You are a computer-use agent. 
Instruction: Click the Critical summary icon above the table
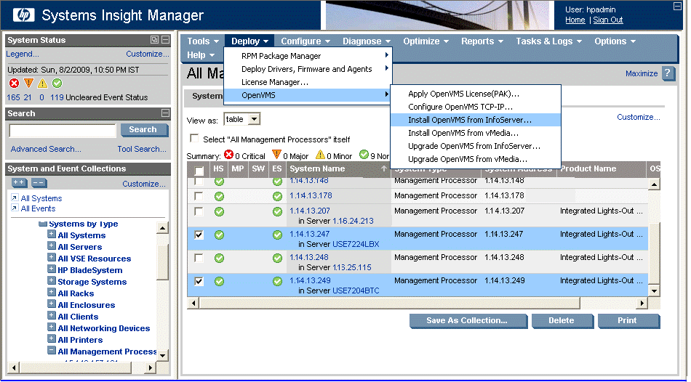228,155
